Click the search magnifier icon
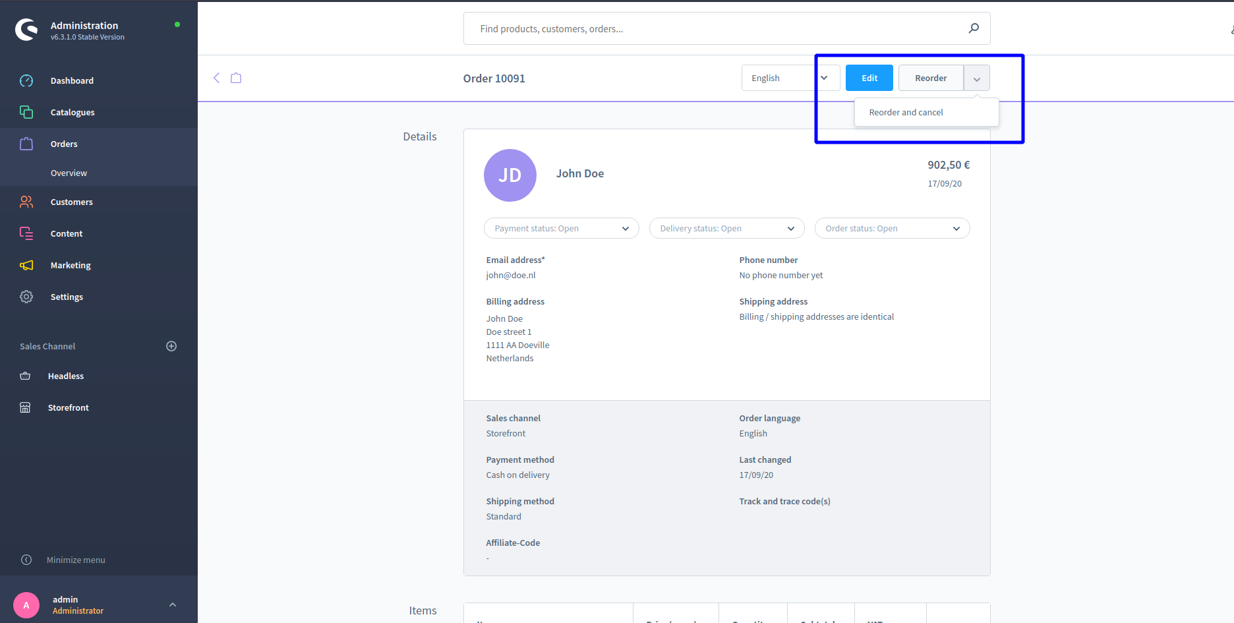Viewport: 1234px width, 623px height. [x=974, y=28]
